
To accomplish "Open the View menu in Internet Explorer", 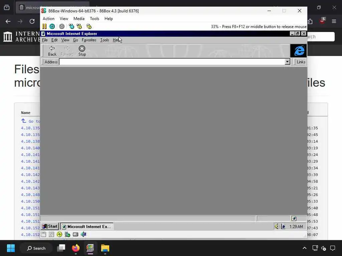I will tap(65, 40).
